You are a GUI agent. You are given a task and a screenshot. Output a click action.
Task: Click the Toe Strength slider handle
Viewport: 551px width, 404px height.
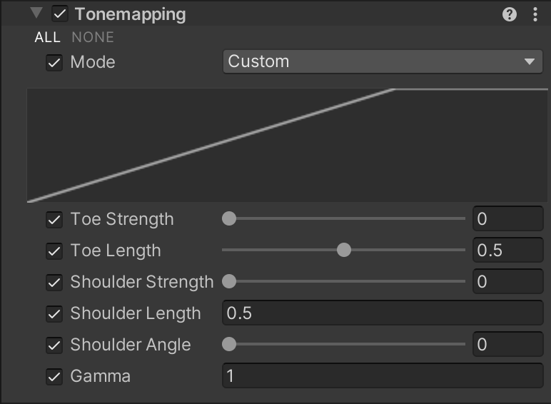229,219
